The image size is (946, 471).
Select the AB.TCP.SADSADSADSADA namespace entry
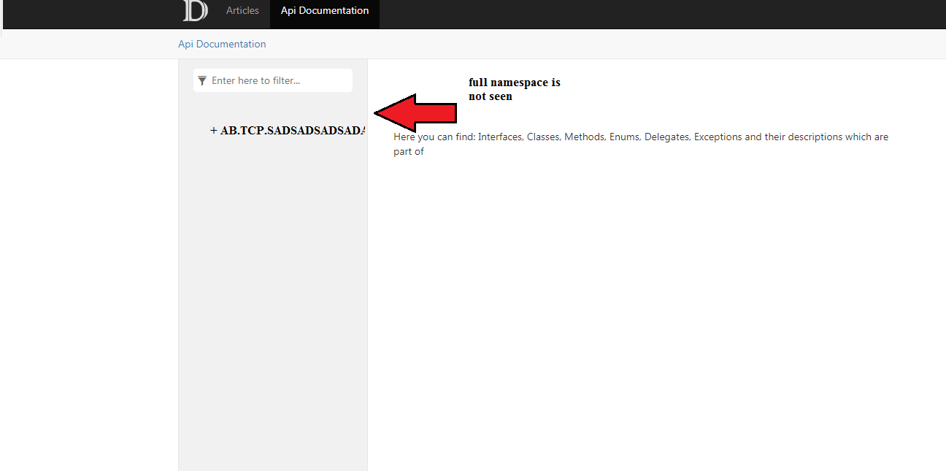293,131
